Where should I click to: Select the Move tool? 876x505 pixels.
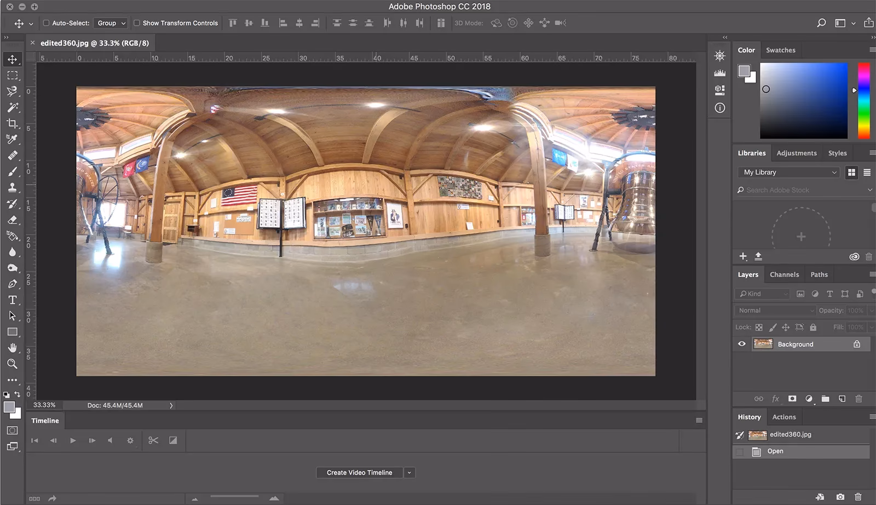(x=12, y=59)
